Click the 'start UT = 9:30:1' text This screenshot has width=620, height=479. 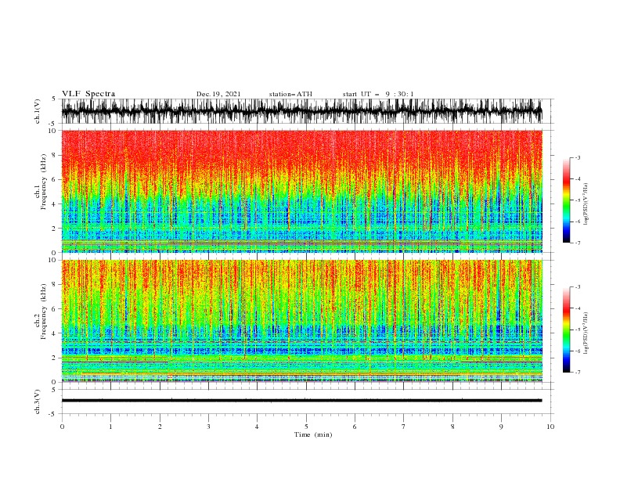[x=378, y=94]
